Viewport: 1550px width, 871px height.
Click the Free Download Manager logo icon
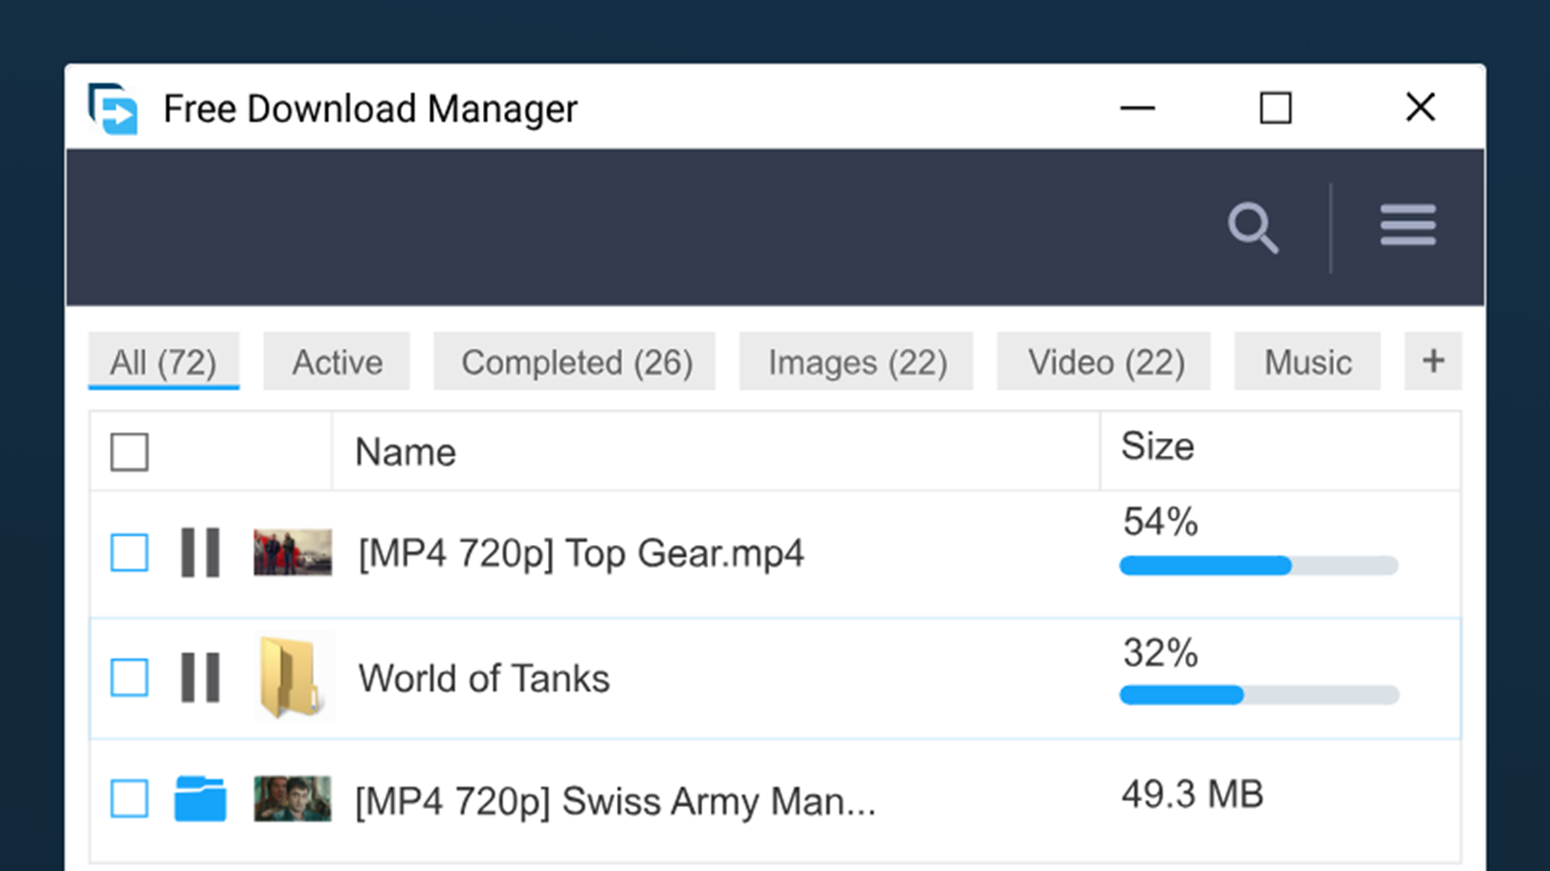113,108
